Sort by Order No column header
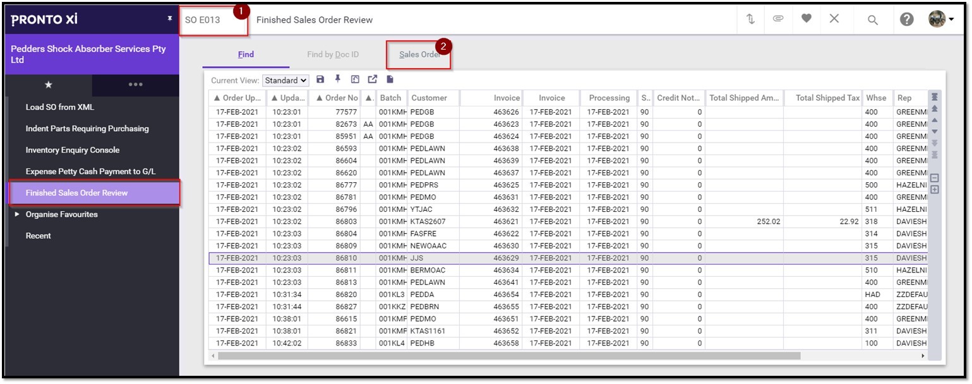Viewport: 972px width, 384px height. 334,98
